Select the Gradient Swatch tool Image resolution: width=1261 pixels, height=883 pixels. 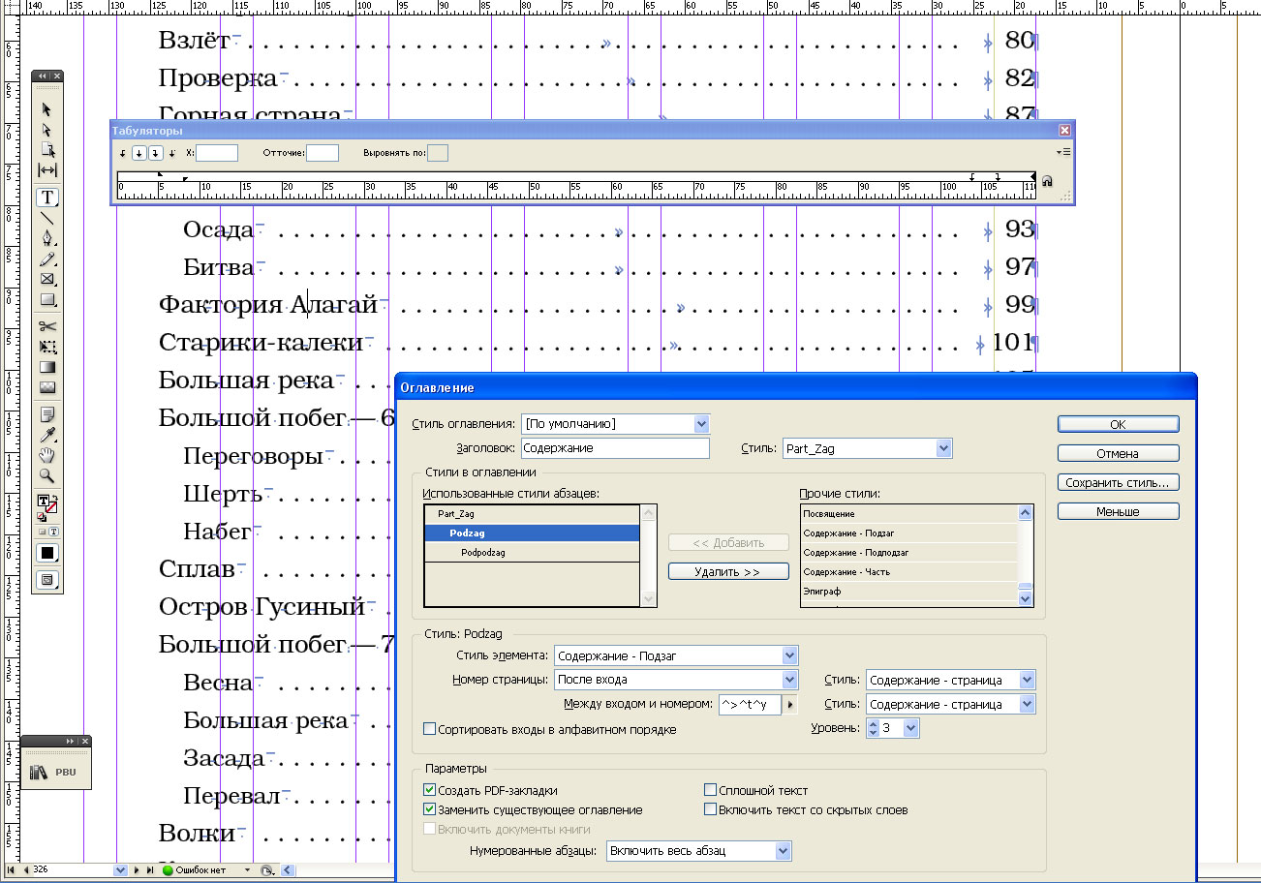(x=46, y=367)
